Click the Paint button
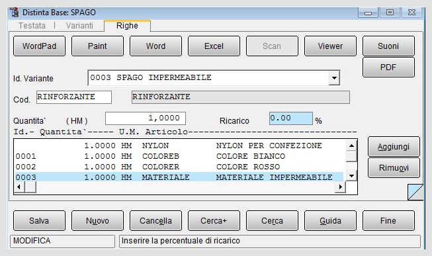 pos(97,46)
